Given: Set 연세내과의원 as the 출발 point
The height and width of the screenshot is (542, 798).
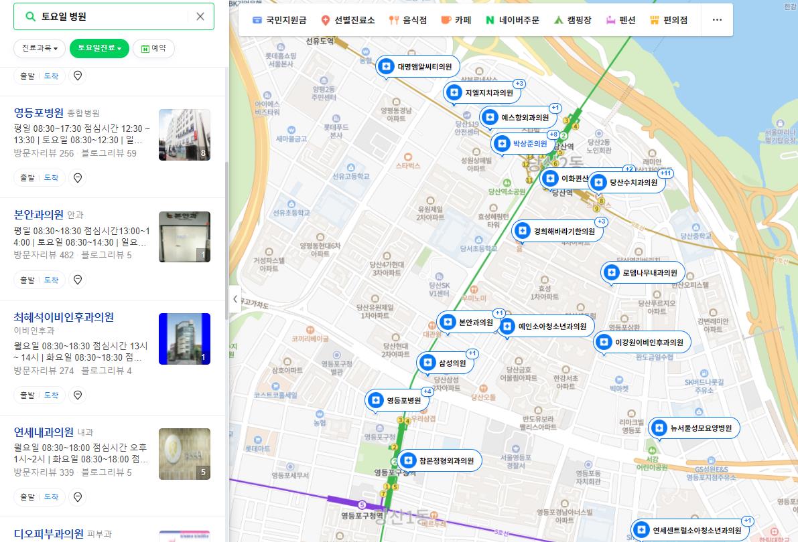Looking at the screenshot, I should (x=27, y=496).
